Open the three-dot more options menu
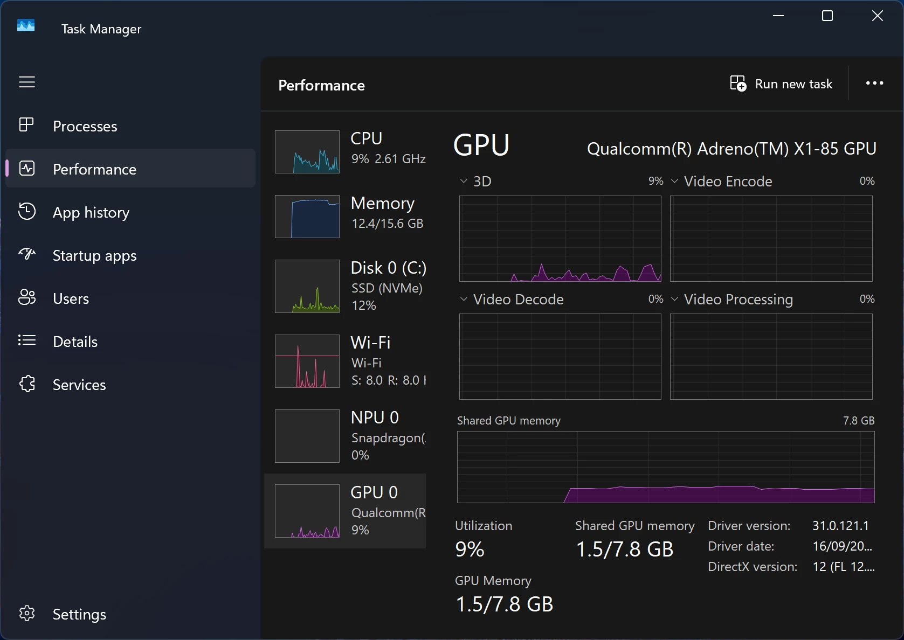The image size is (904, 640). [874, 83]
